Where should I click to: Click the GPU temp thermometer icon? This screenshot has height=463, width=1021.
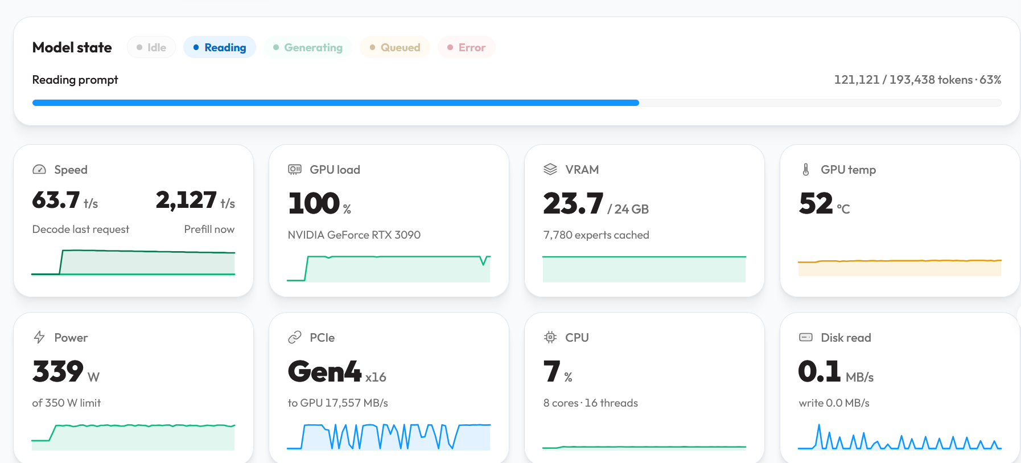pos(806,170)
